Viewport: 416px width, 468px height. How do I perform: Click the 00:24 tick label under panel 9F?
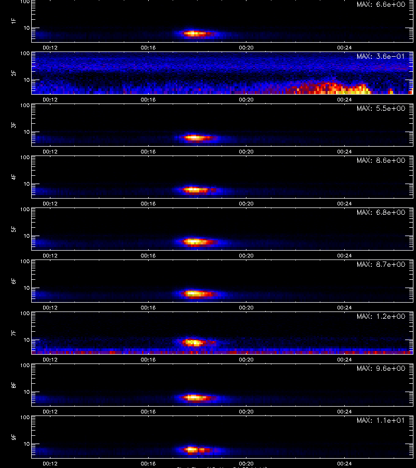click(344, 463)
